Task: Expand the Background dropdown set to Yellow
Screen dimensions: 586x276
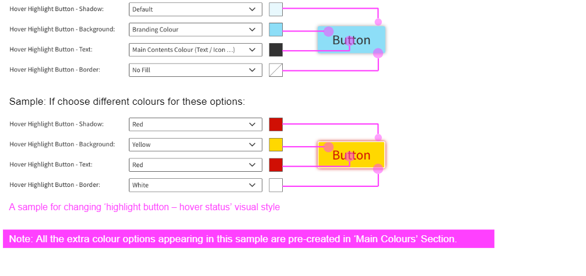Action: pyautogui.click(x=195, y=144)
